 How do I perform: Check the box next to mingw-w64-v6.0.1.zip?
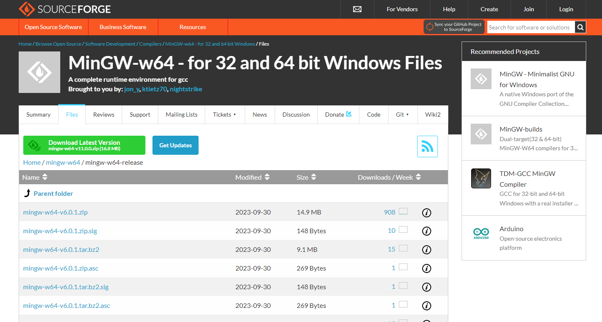(403, 211)
